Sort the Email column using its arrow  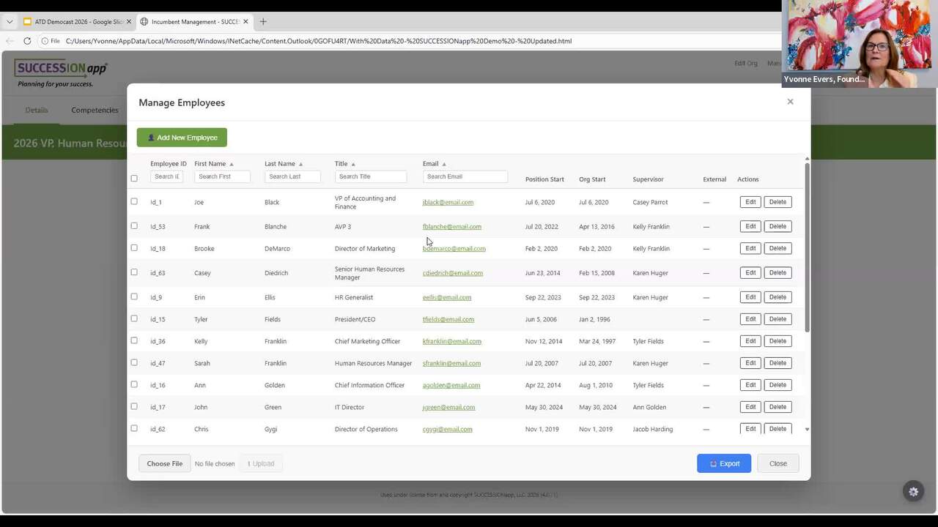coord(444,164)
